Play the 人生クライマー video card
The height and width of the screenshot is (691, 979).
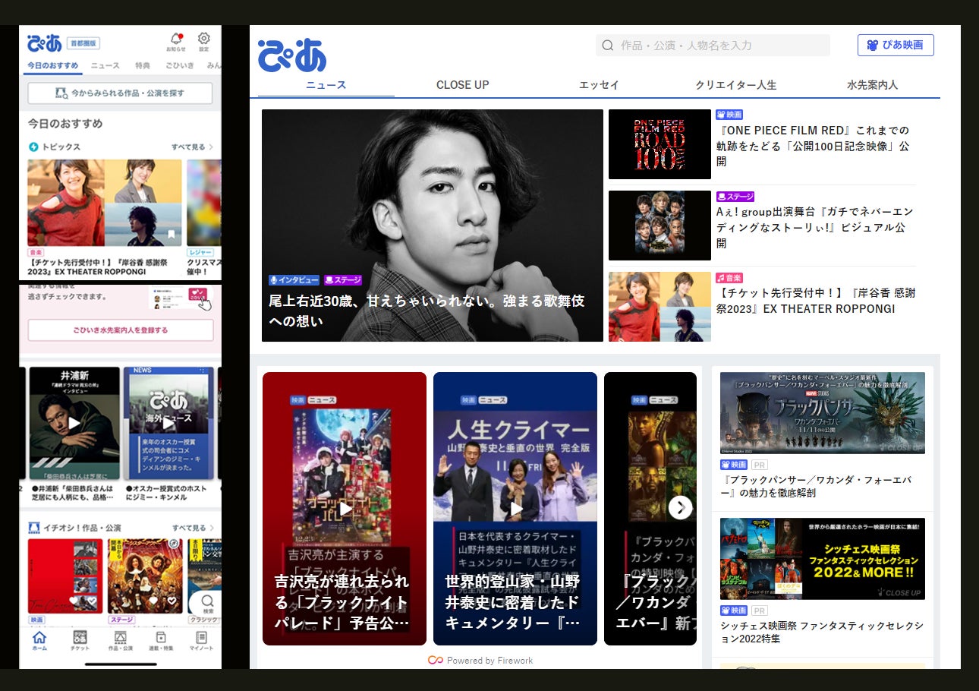pyautogui.click(x=515, y=508)
